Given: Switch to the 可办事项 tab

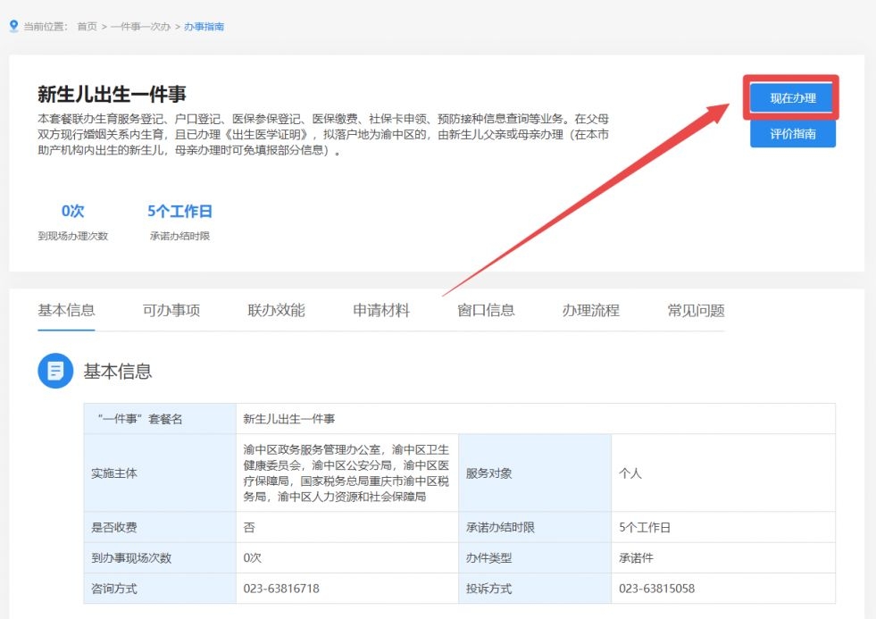Looking at the screenshot, I should 170,309.
